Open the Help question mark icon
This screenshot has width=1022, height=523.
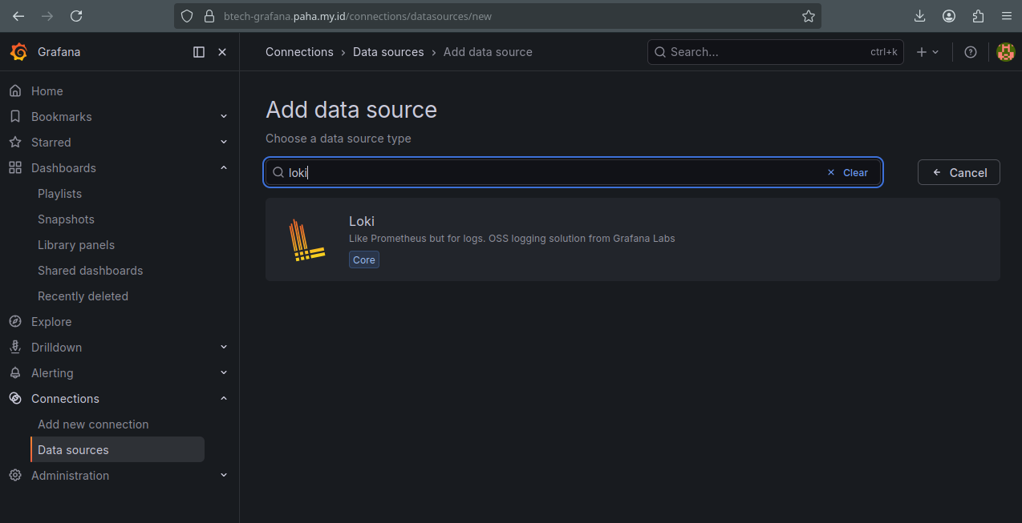[971, 52]
